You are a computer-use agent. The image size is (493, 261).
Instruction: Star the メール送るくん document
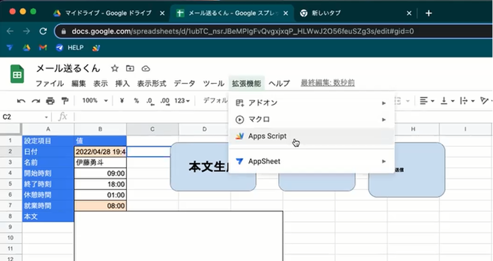[115, 69]
